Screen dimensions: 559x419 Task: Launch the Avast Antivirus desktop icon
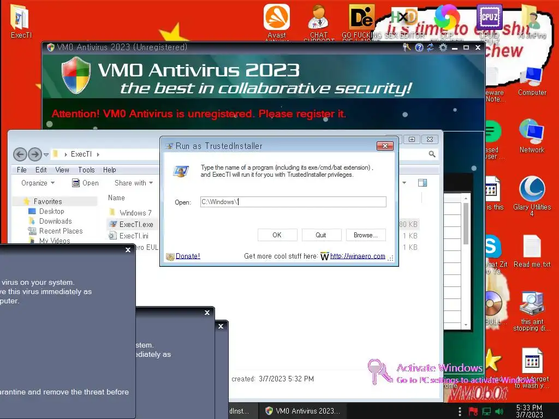click(x=277, y=21)
